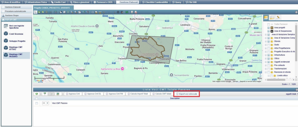Check the select-all header checkbox
Image resolution: width=298 pixels, height=127 pixels.
(37, 98)
